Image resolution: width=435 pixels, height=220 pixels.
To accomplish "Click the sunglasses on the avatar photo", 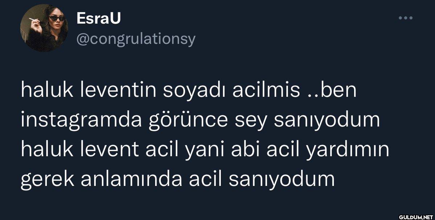I will pos(57,17).
